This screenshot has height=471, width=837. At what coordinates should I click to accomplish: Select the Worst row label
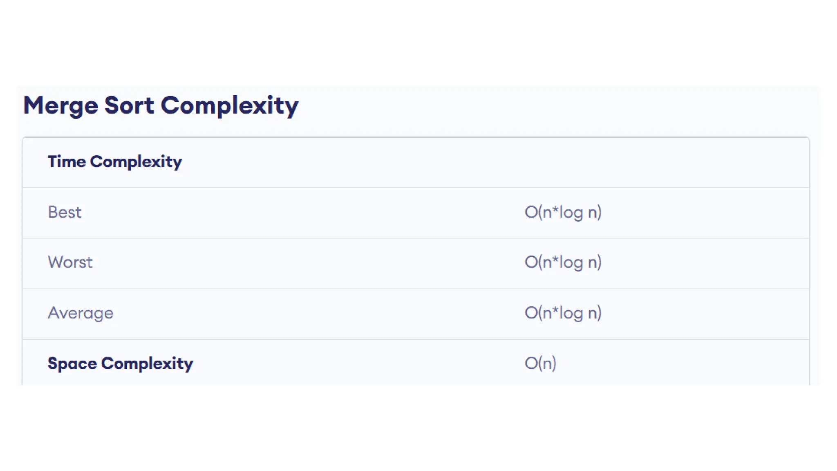coord(70,262)
